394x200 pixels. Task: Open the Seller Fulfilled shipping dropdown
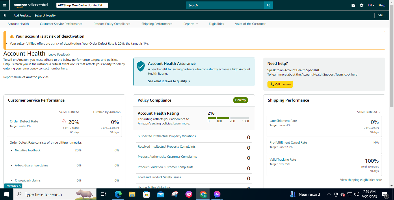click(x=369, y=112)
